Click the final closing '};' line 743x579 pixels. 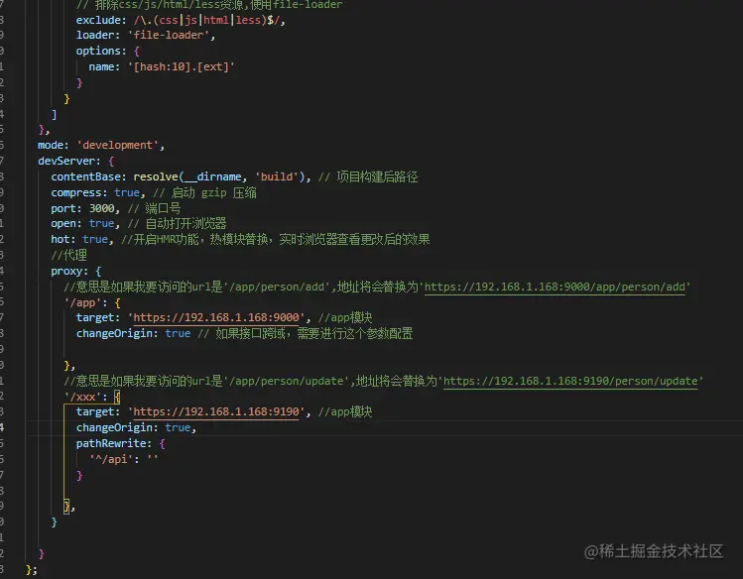point(32,569)
